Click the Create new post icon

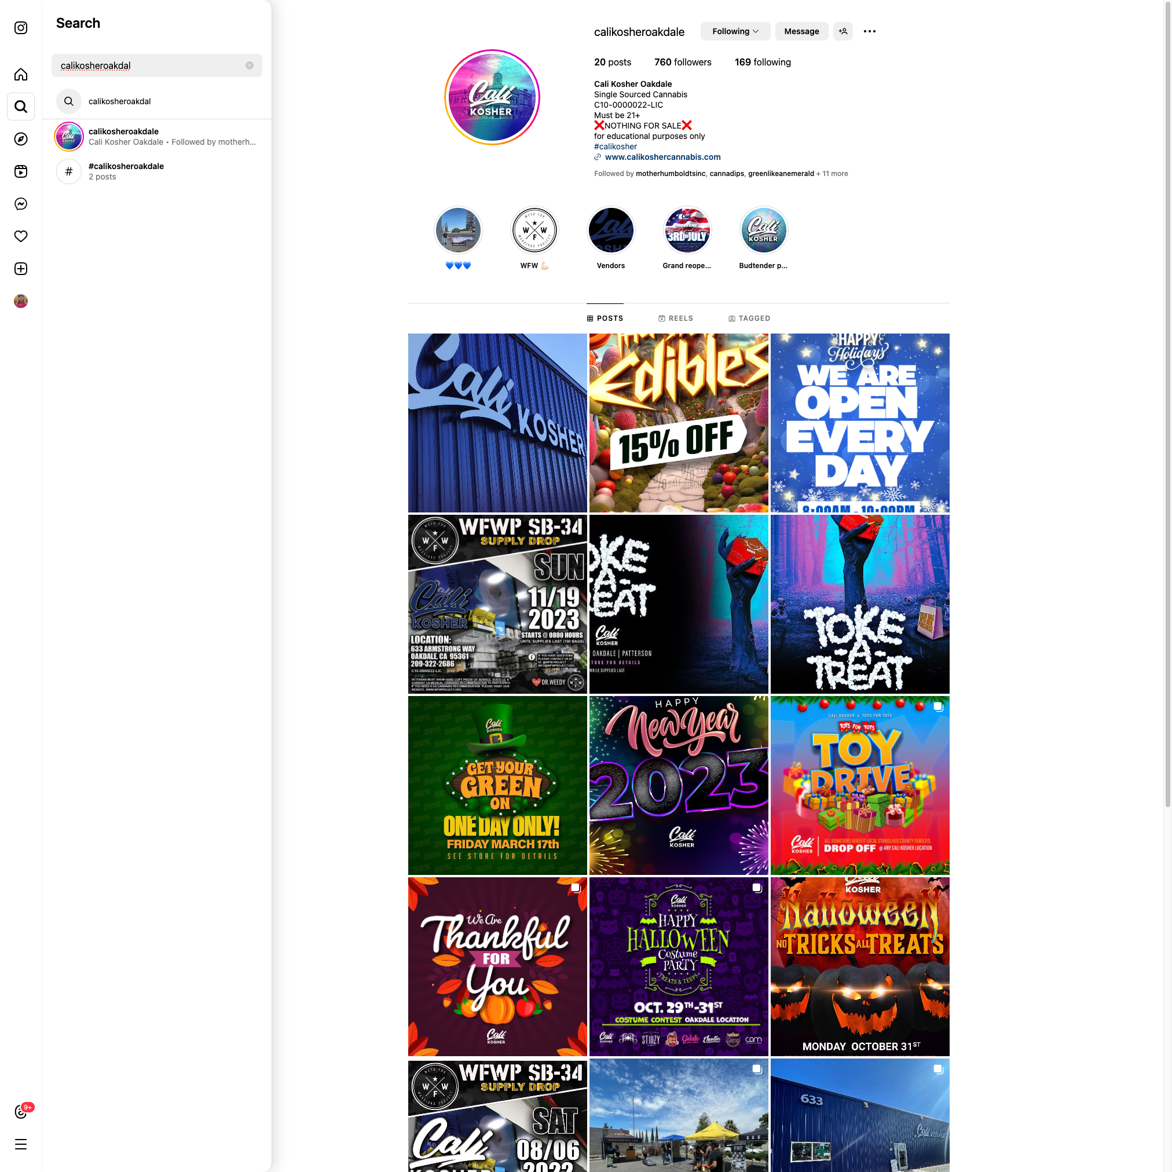pos(21,269)
